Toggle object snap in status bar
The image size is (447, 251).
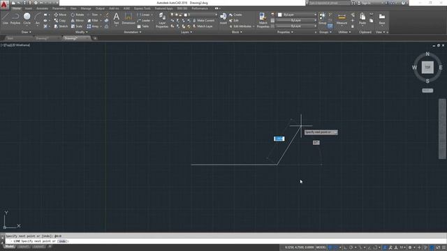(x=376, y=248)
